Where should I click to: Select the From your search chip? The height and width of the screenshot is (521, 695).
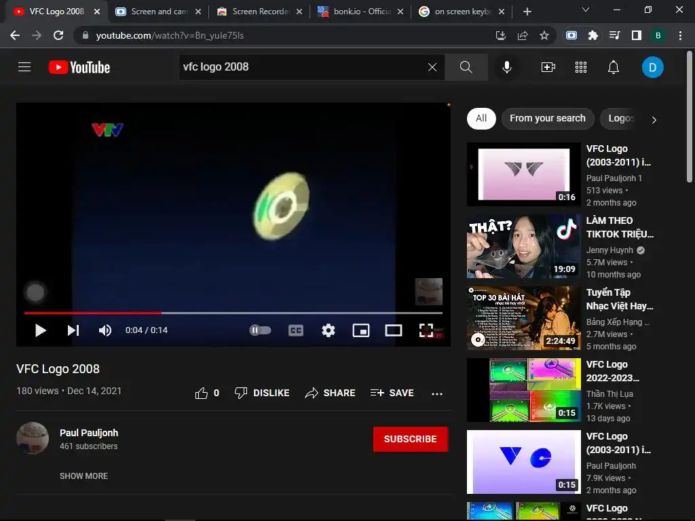tap(548, 119)
